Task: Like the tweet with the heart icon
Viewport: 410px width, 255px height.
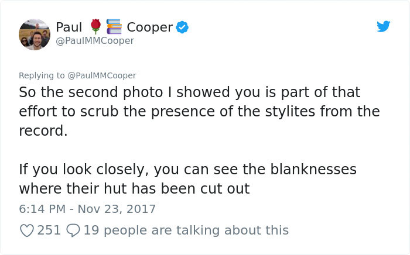Action: point(26,230)
